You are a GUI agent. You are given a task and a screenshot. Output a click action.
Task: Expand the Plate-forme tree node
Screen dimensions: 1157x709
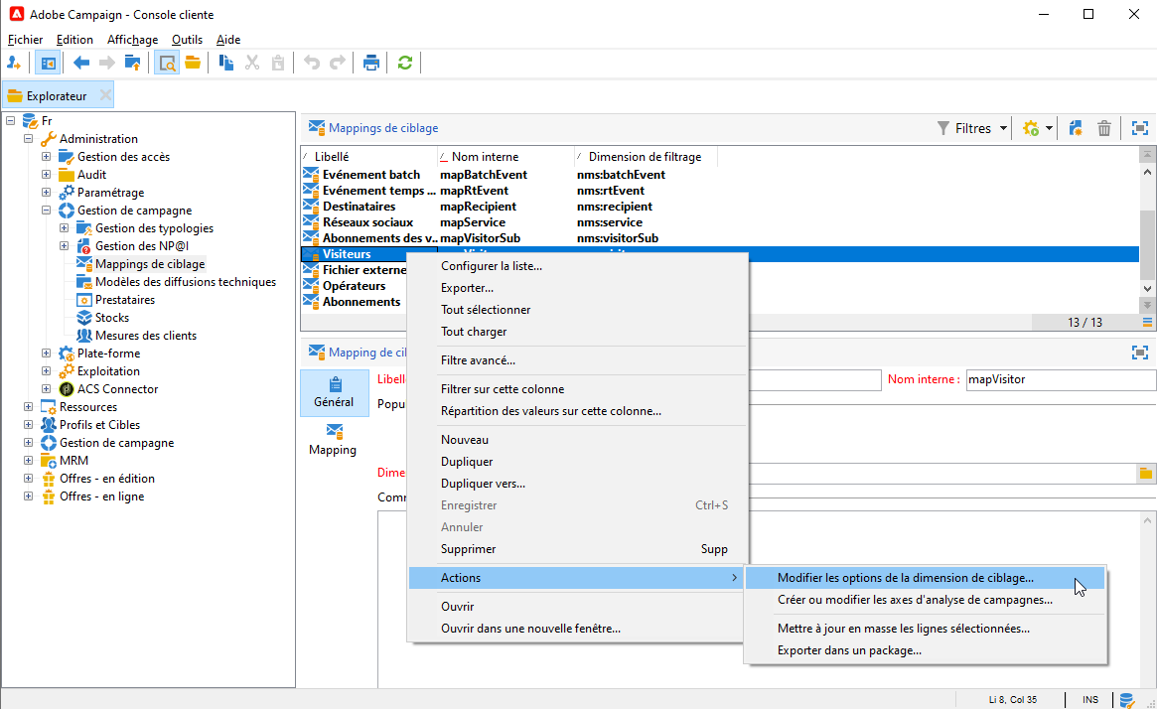(x=47, y=354)
